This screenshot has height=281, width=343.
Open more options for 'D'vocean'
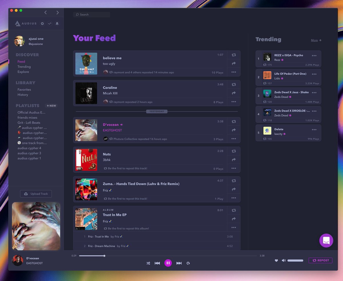pos(234,139)
